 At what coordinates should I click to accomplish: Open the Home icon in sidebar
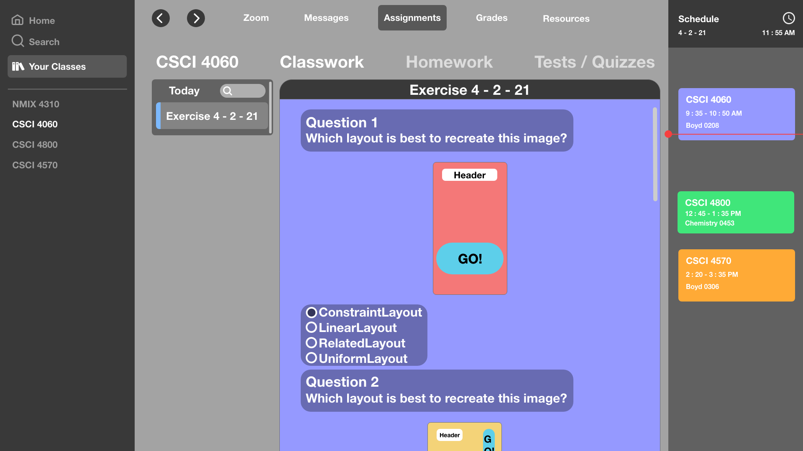pyautogui.click(x=18, y=20)
